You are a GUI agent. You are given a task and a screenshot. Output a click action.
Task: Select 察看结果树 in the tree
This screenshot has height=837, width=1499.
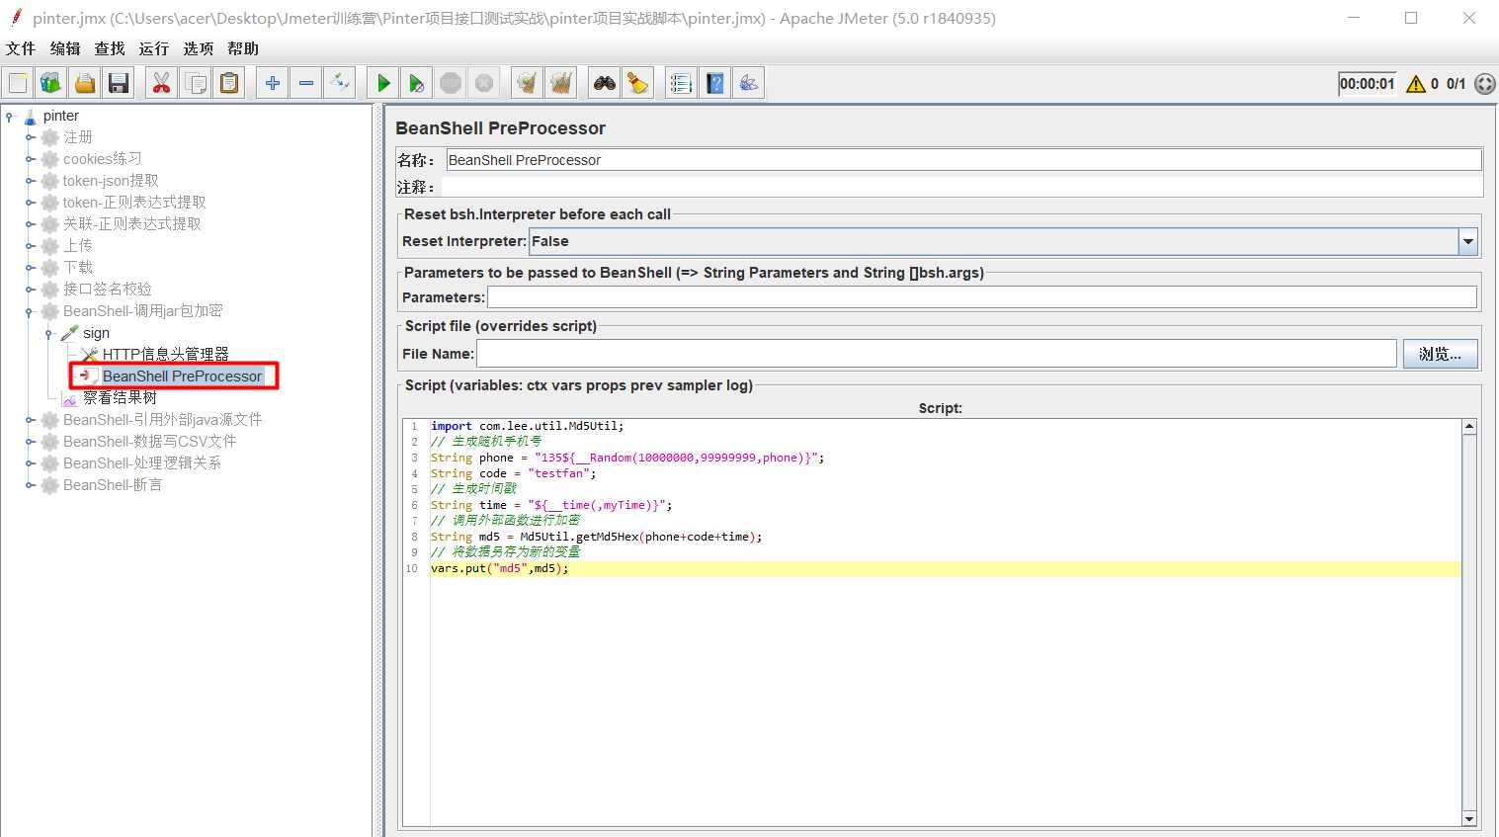(120, 397)
